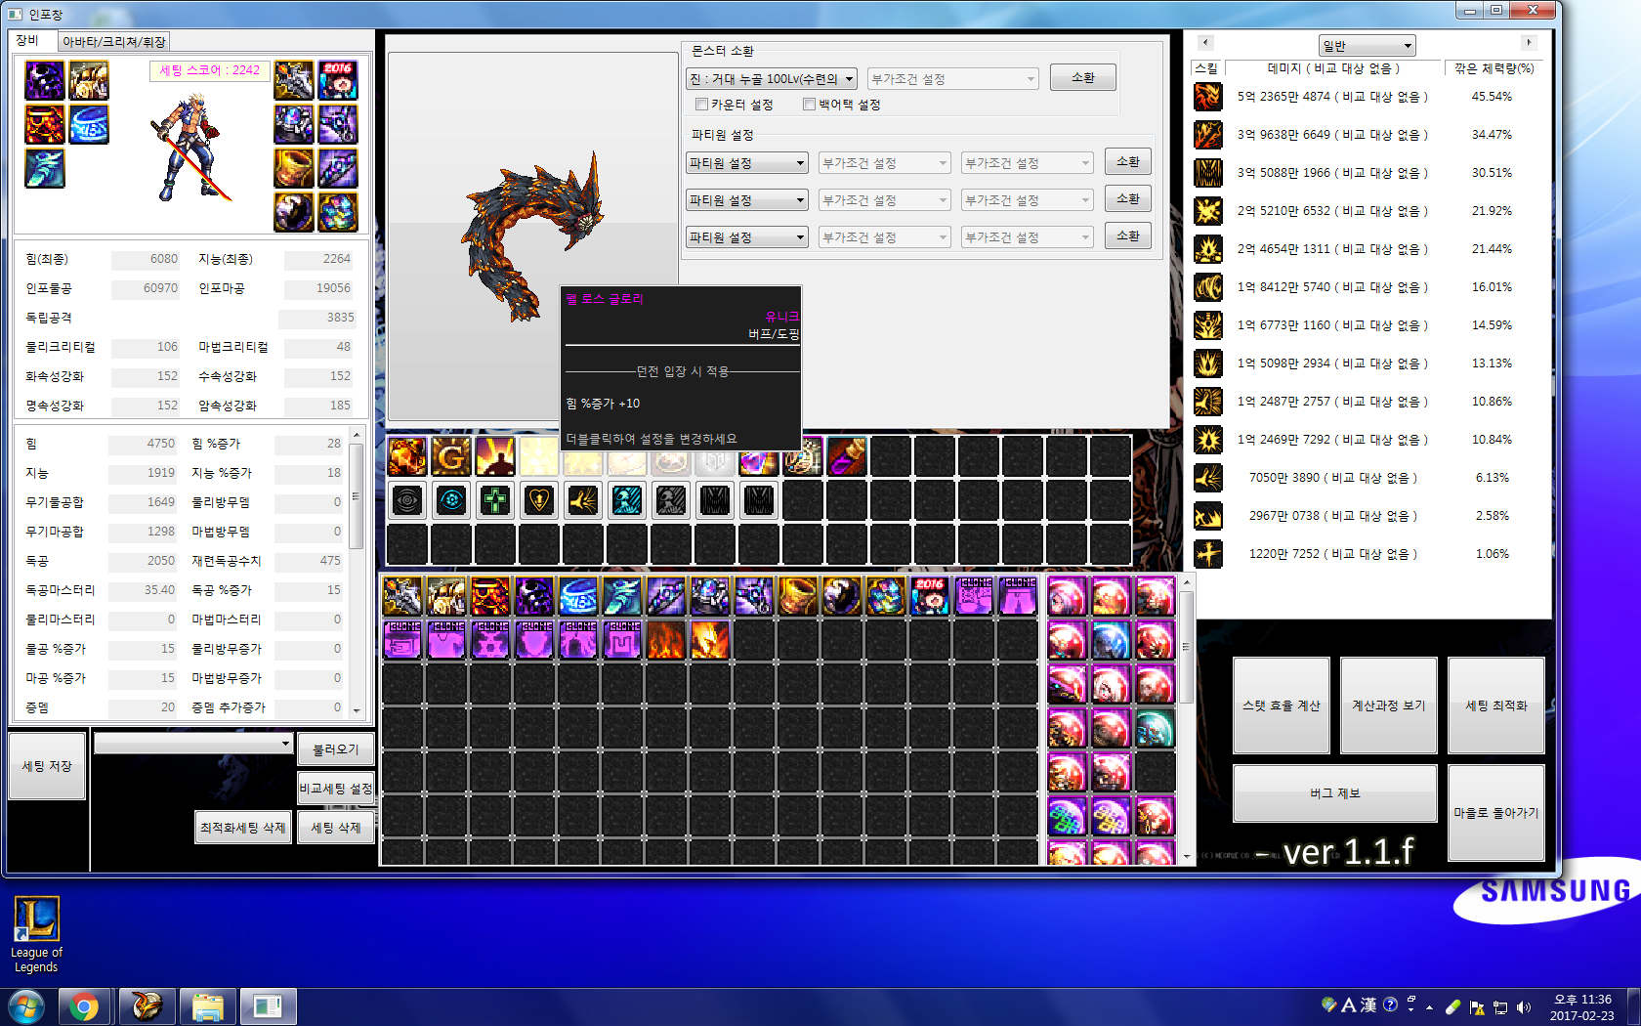Select the blue orb in the avatar inventory

(x=1111, y=640)
